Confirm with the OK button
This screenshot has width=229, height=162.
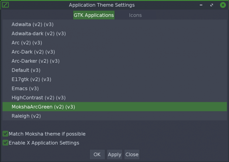point(97,154)
